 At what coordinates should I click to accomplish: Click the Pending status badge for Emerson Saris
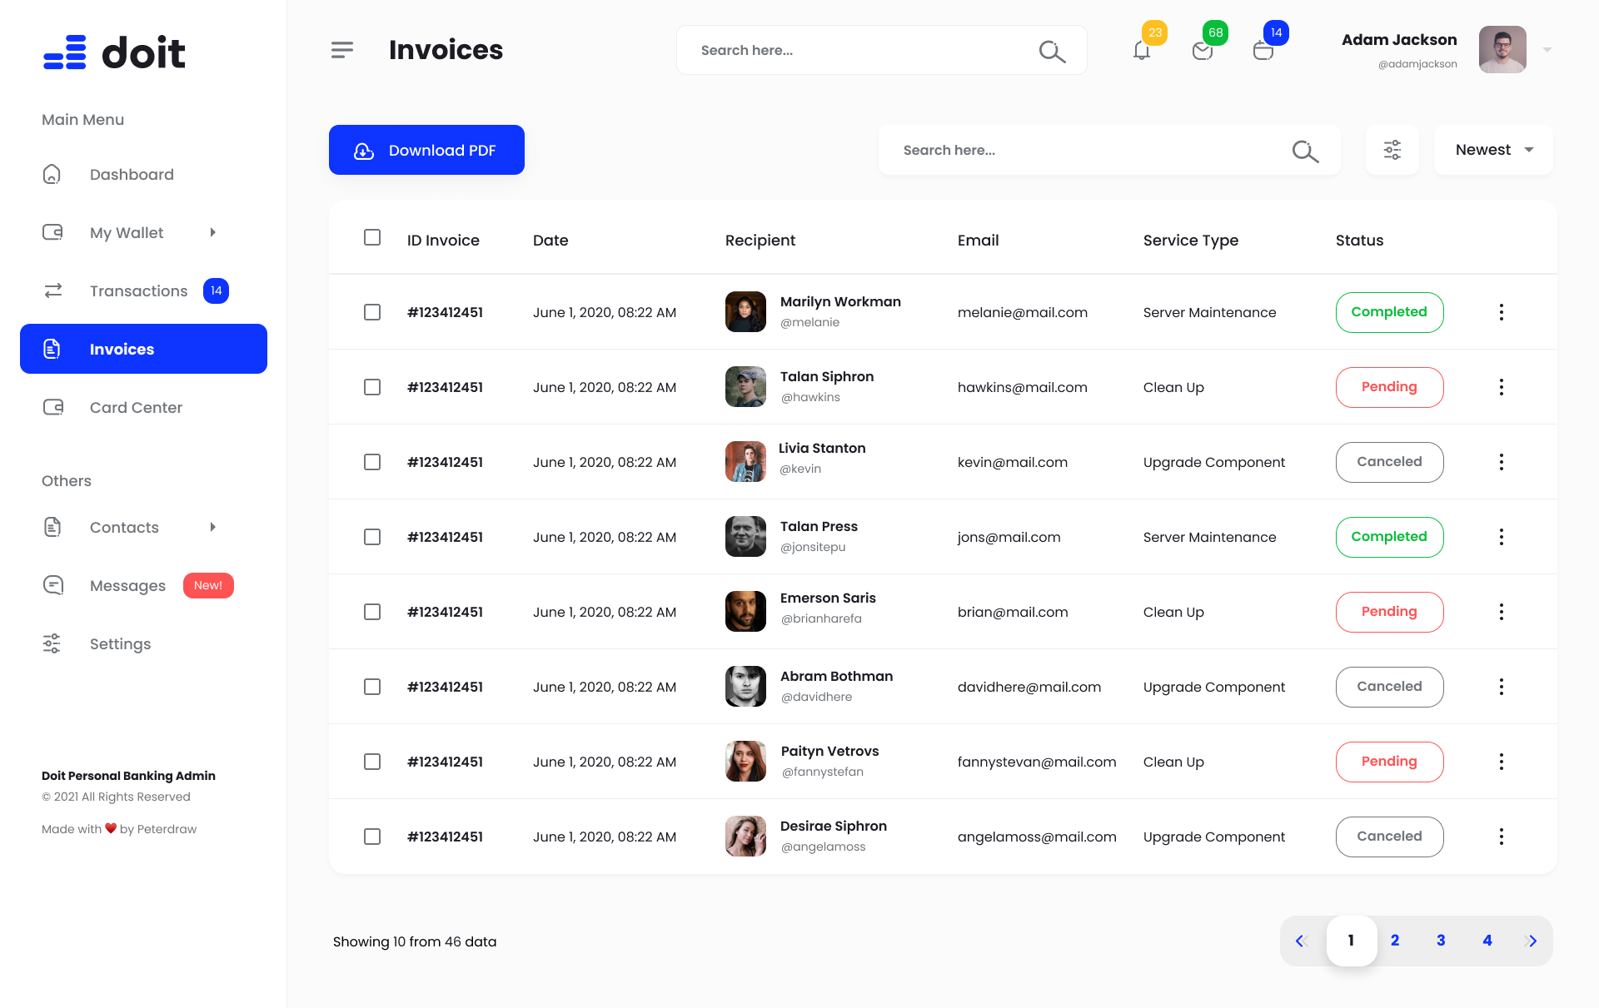1389,612
